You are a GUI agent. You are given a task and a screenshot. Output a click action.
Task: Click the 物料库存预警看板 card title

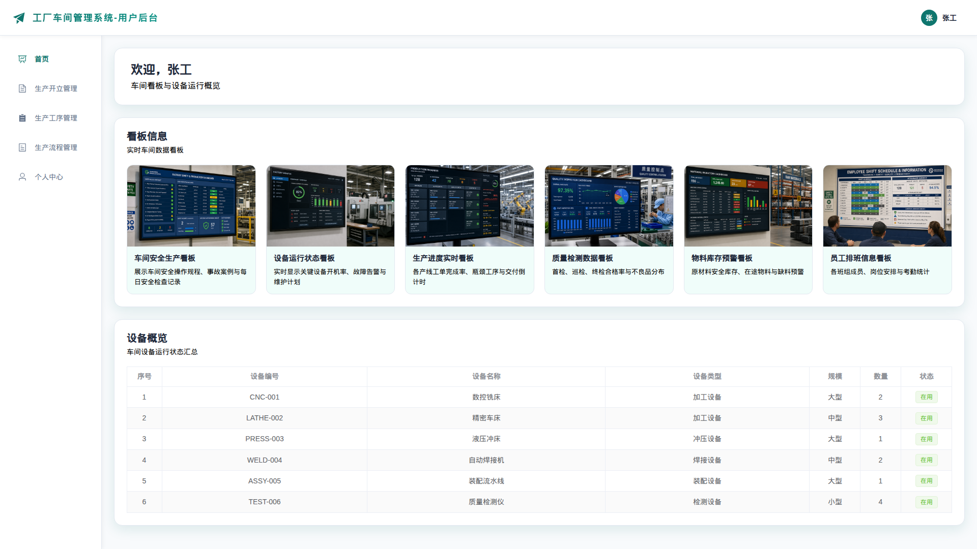point(722,258)
